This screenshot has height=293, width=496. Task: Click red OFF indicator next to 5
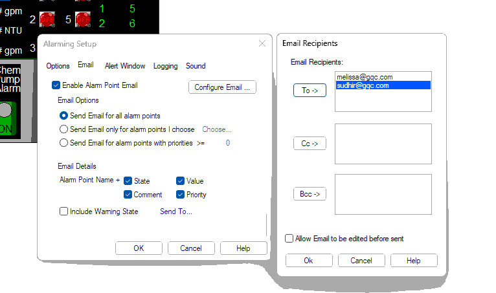(x=83, y=19)
